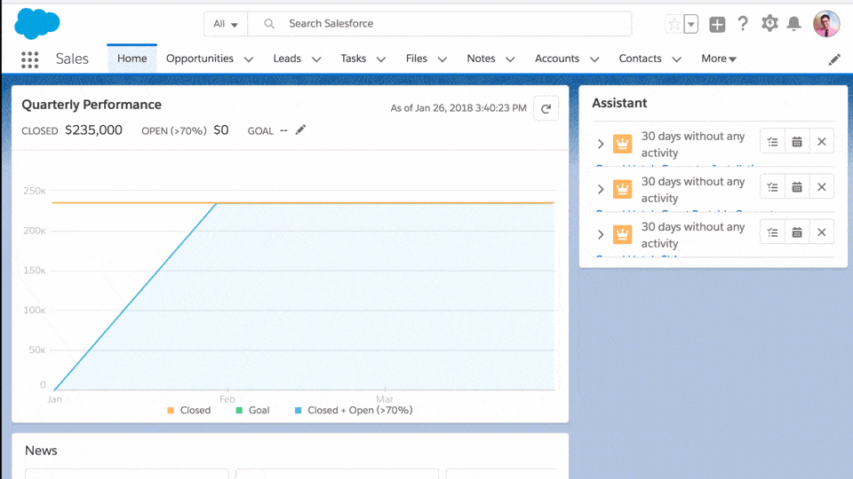Click the $235,000 closed amount
This screenshot has width=853, height=479.
click(93, 130)
